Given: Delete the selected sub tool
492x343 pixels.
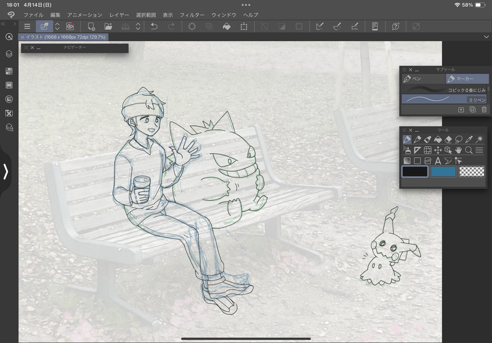Looking at the screenshot, I should tap(484, 109).
